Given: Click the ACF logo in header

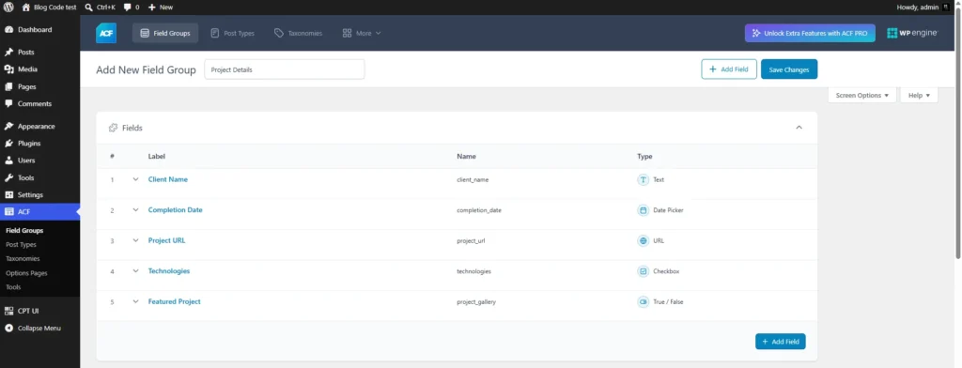Looking at the screenshot, I should pos(106,33).
